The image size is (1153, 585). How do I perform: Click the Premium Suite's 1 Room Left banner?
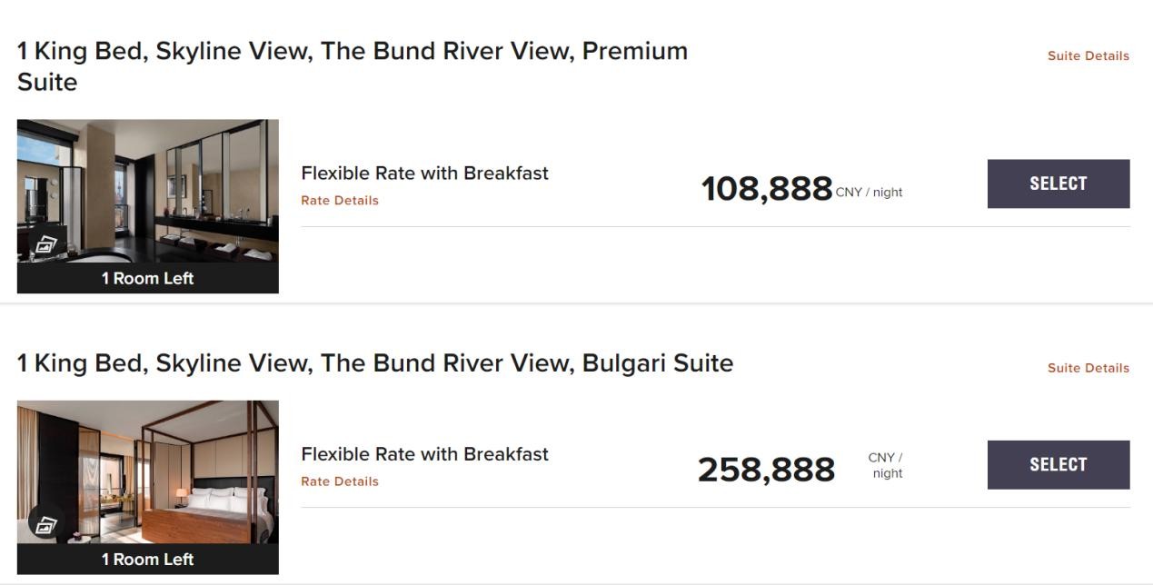coord(147,279)
